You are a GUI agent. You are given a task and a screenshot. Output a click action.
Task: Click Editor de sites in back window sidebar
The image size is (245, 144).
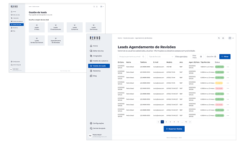click(x=15, y=15)
